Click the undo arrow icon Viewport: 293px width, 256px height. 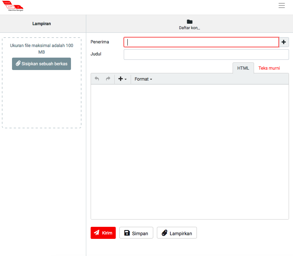[97, 79]
